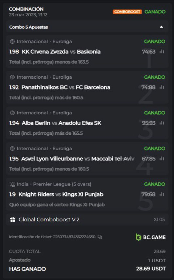Click the basketball icon in first Euroliga bet
Screen dimensions: 174x280
point(12,42)
